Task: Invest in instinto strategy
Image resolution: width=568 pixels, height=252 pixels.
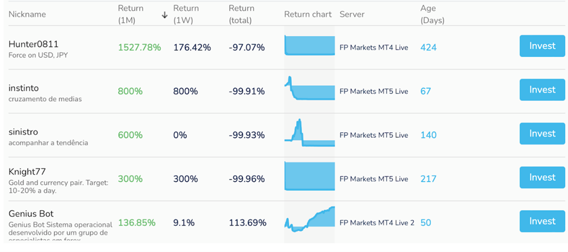Action: coord(542,90)
